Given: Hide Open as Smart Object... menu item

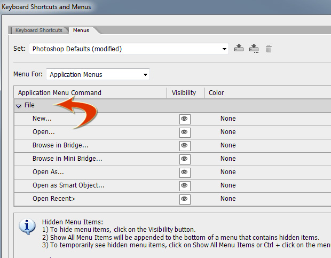Looking at the screenshot, I should [185, 186].
